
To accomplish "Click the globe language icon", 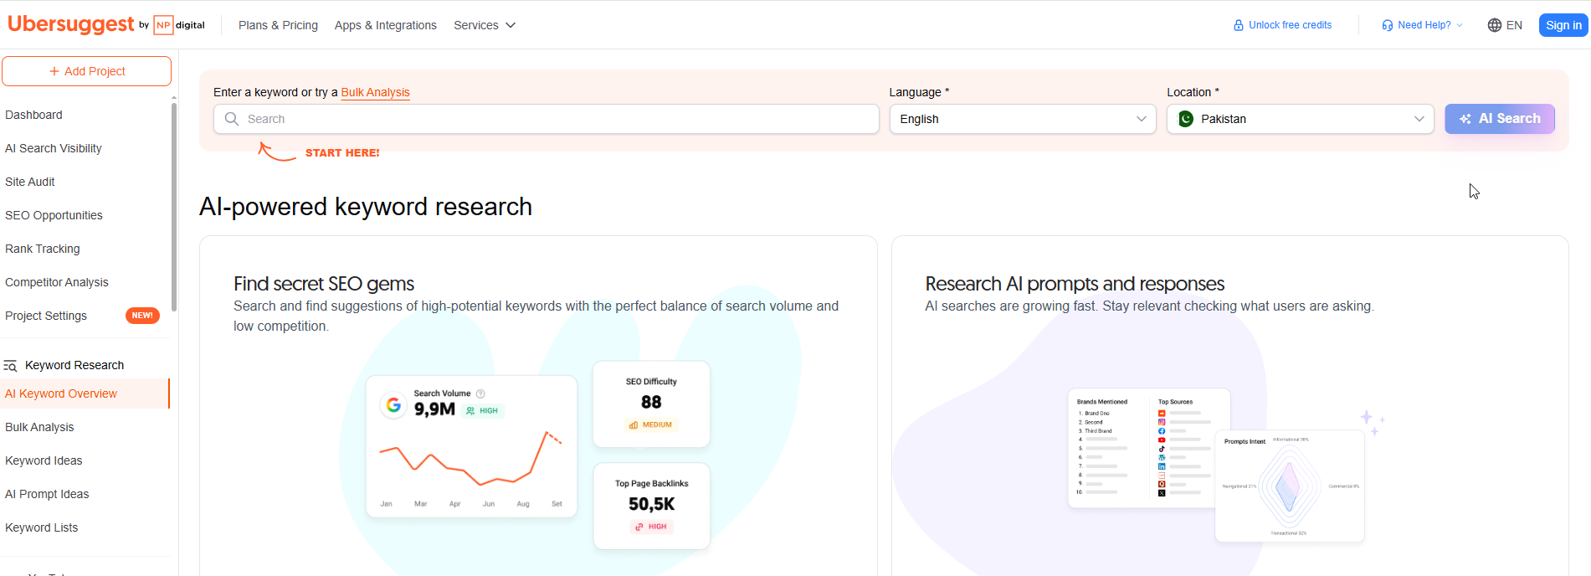I will pyautogui.click(x=1494, y=25).
